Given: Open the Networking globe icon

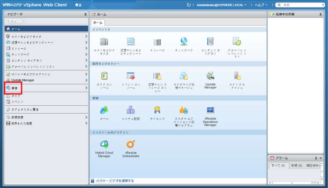Looking at the screenshot, I should 184,41.
